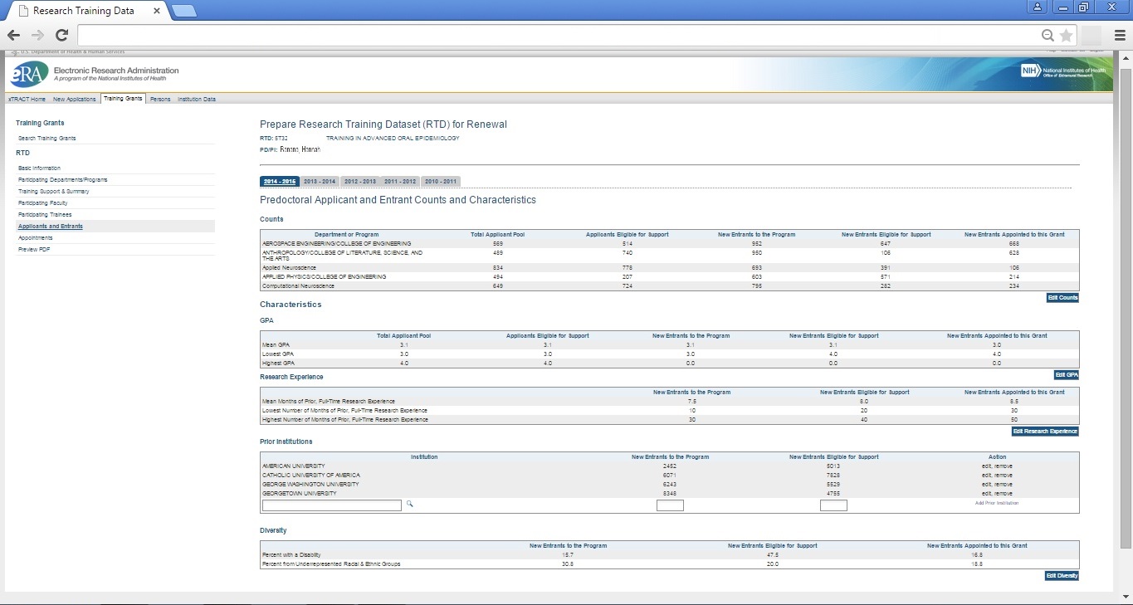This screenshot has height=605, width=1133.
Task: Go to the New Applications menu tab
Action: [x=75, y=100]
